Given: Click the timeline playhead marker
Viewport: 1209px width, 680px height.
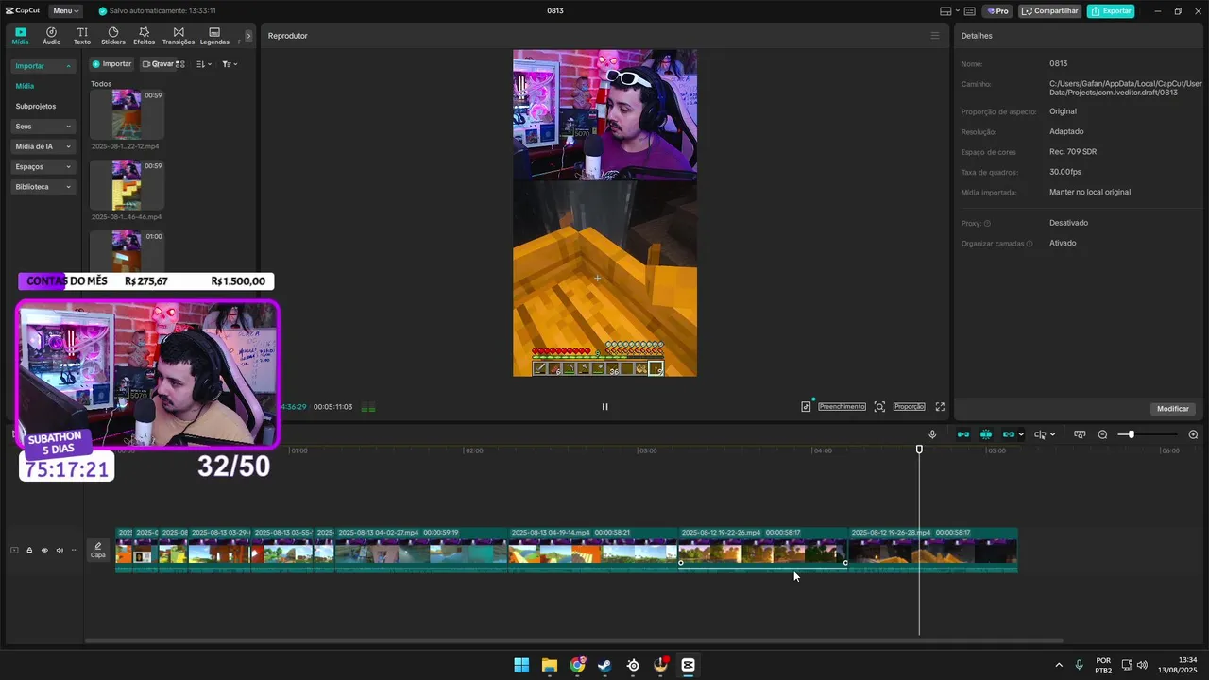Looking at the screenshot, I should (919, 450).
